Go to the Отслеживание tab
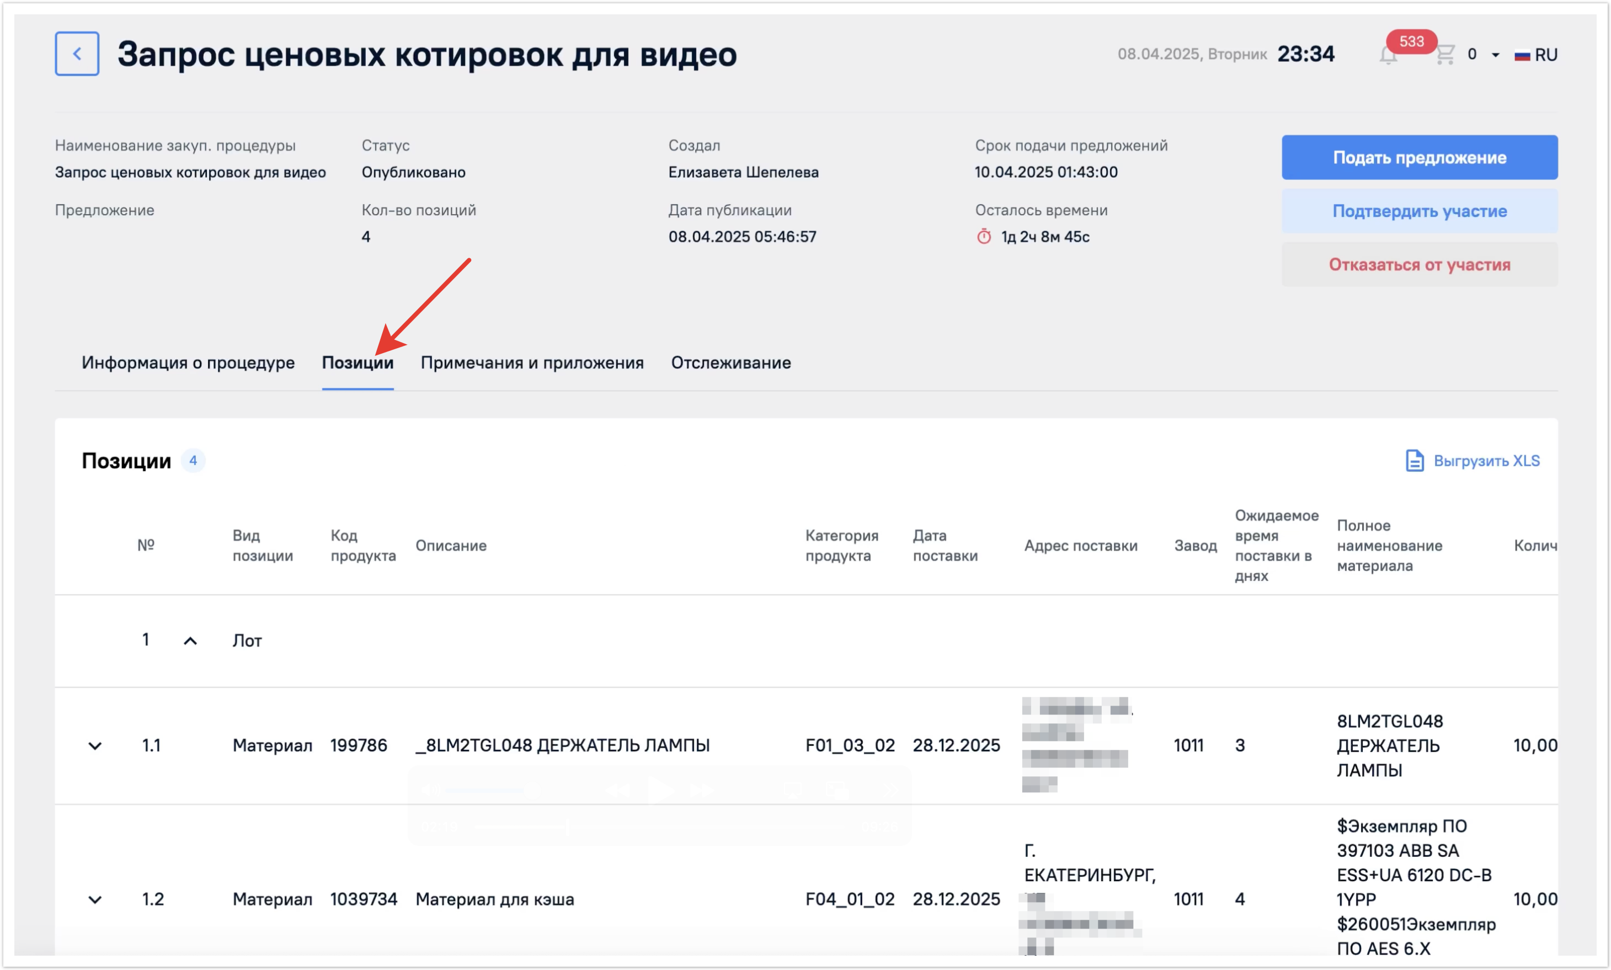This screenshot has width=1611, height=970. [730, 363]
